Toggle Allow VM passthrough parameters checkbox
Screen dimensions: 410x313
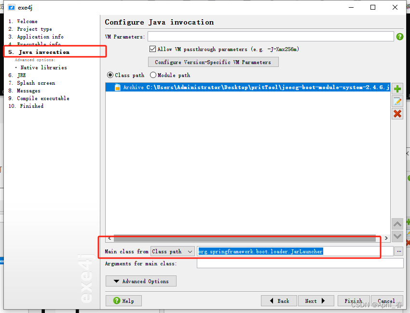tap(152, 49)
